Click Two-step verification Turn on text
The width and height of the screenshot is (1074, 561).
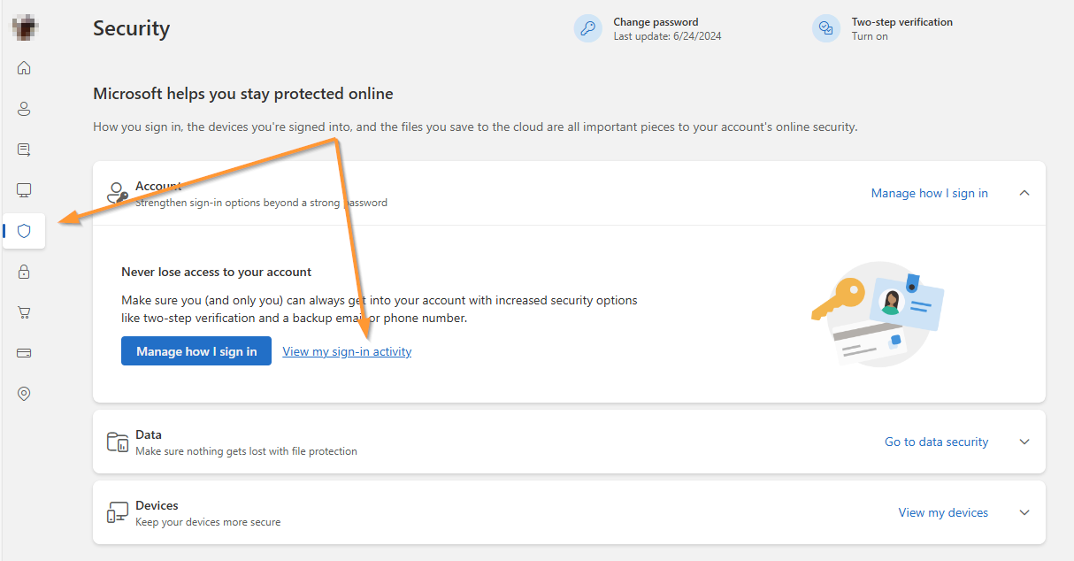tap(870, 36)
